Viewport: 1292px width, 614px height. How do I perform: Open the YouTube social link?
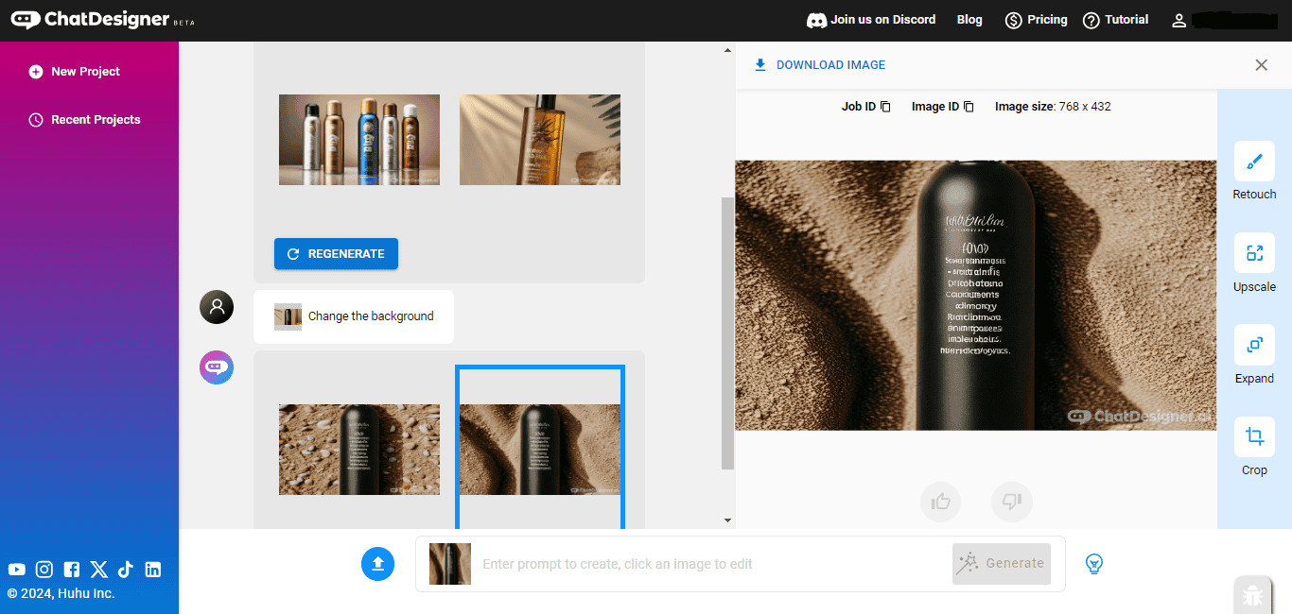point(17,569)
